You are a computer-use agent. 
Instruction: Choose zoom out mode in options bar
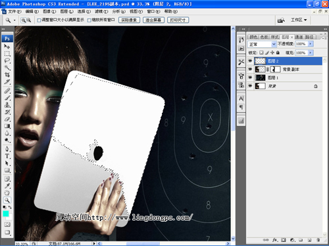click(x=28, y=20)
